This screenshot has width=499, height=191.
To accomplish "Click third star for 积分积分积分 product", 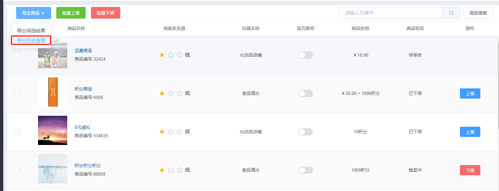I will coord(179,170).
